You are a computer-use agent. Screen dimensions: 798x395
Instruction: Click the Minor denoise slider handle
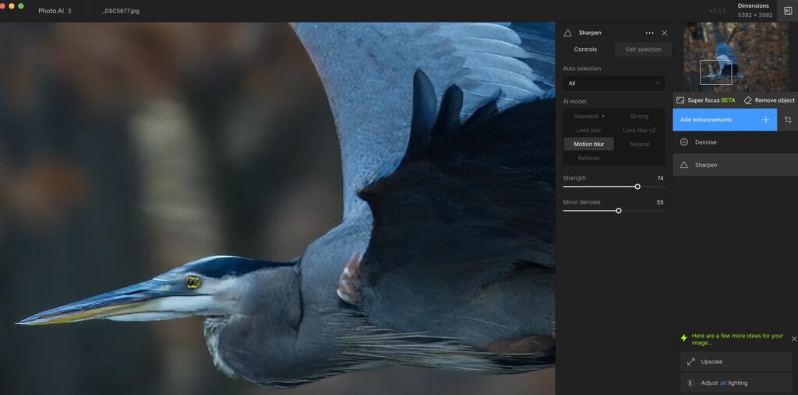tap(618, 211)
